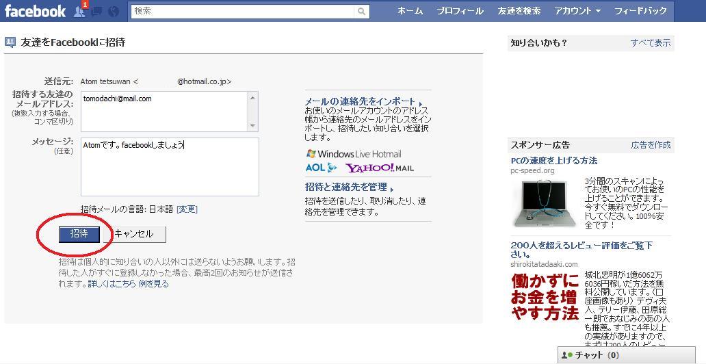Image resolution: width=706 pixels, height=364 pixels.
Task: Click the pc-speed.org ad domain text
Action: [x=533, y=171]
